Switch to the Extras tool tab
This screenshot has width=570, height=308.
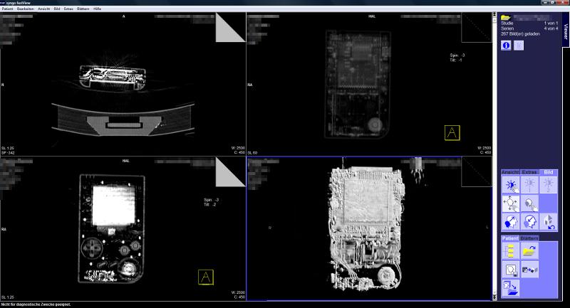pyautogui.click(x=529, y=172)
